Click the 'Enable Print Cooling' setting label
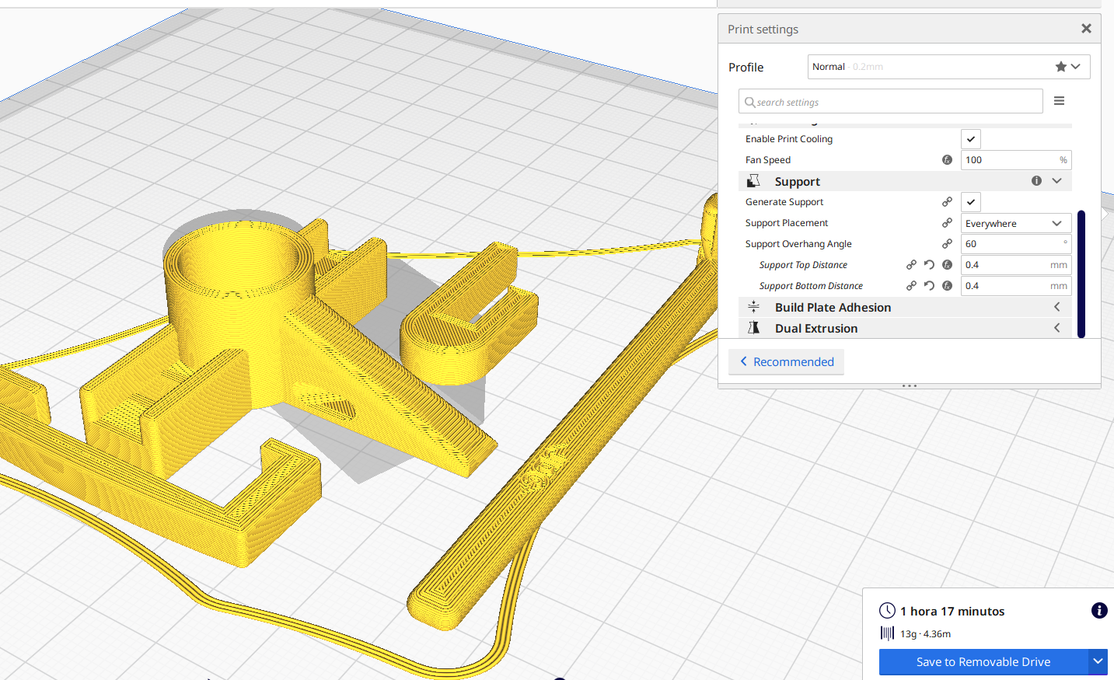1114x680 pixels. pyautogui.click(x=789, y=139)
